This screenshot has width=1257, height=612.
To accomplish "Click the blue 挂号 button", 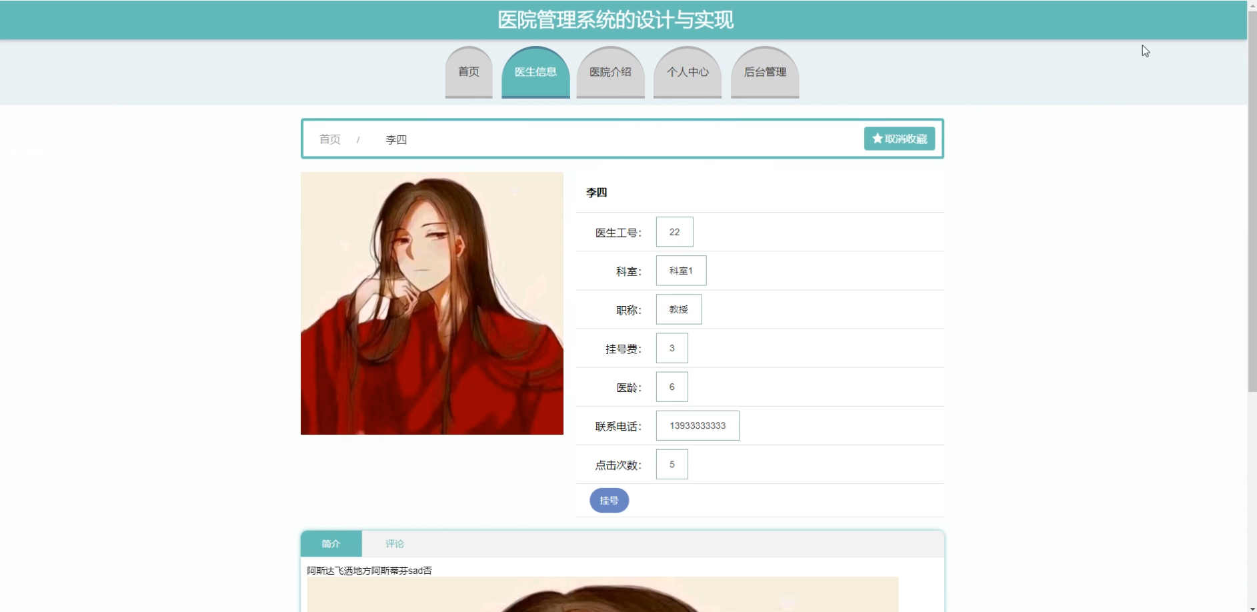I will [609, 501].
